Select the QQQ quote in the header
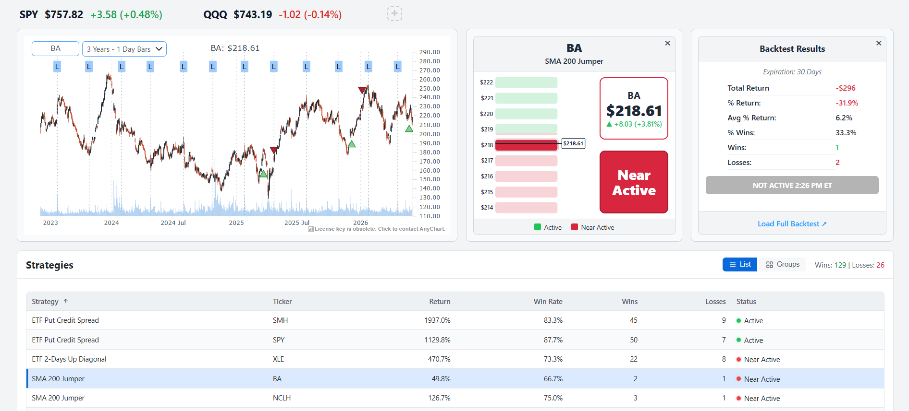This screenshot has height=411, width=909. tap(272, 14)
